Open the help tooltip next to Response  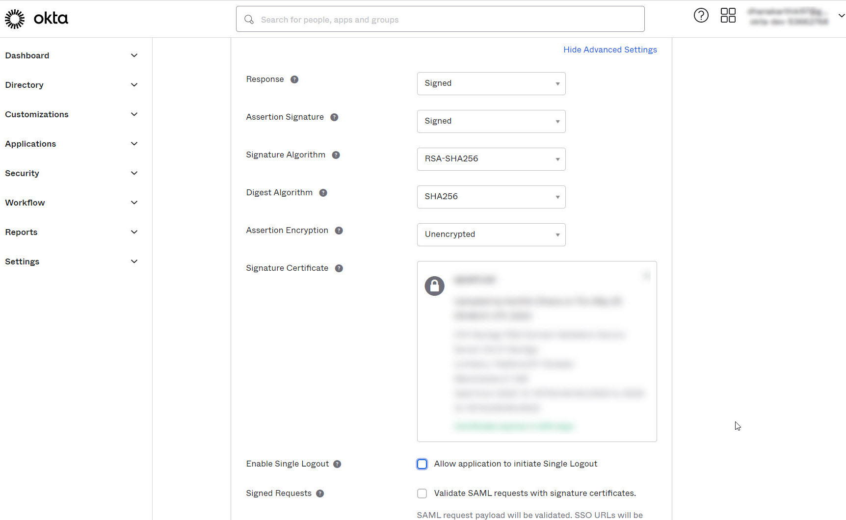(294, 79)
